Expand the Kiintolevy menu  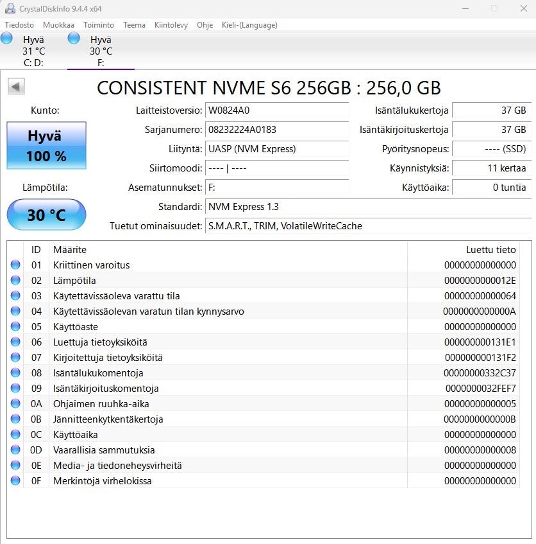(171, 25)
